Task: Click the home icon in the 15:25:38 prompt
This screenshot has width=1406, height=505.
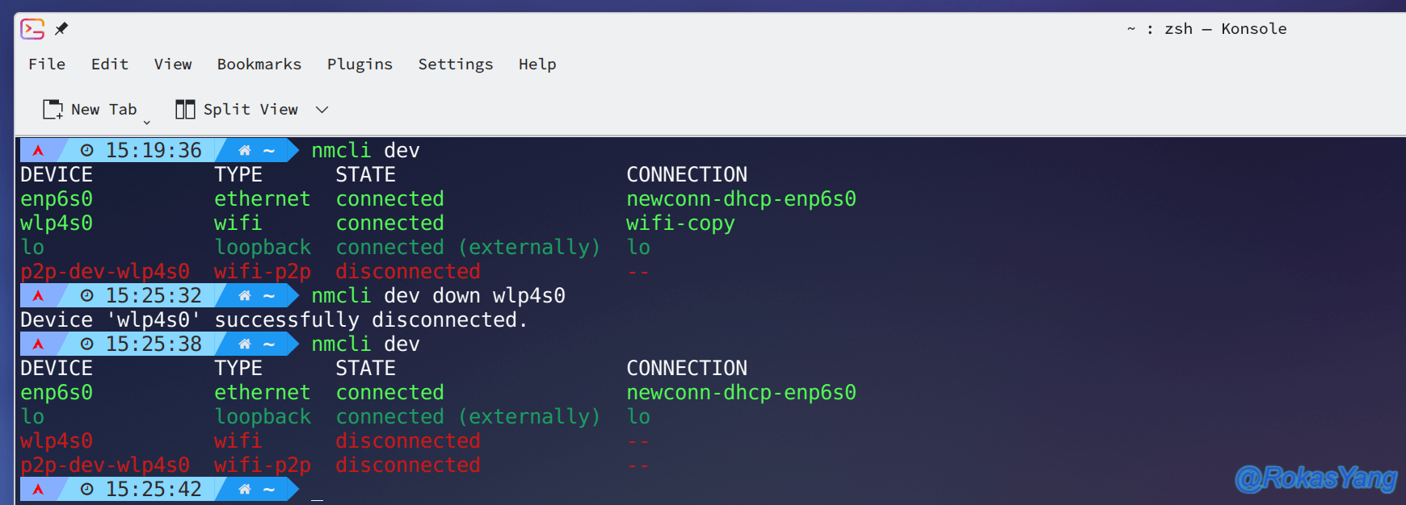Action: pyautogui.click(x=245, y=344)
